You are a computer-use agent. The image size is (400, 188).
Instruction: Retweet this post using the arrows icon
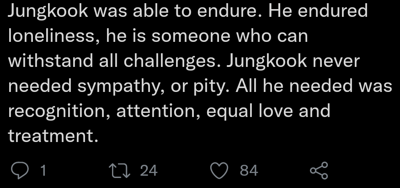(x=121, y=170)
